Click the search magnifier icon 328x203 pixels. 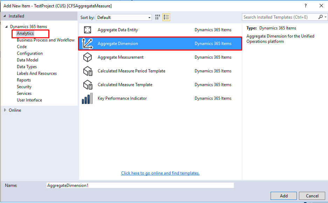[321, 17]
